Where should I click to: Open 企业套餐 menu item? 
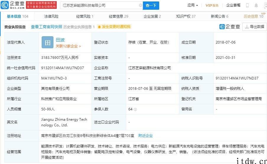[233, 5]
